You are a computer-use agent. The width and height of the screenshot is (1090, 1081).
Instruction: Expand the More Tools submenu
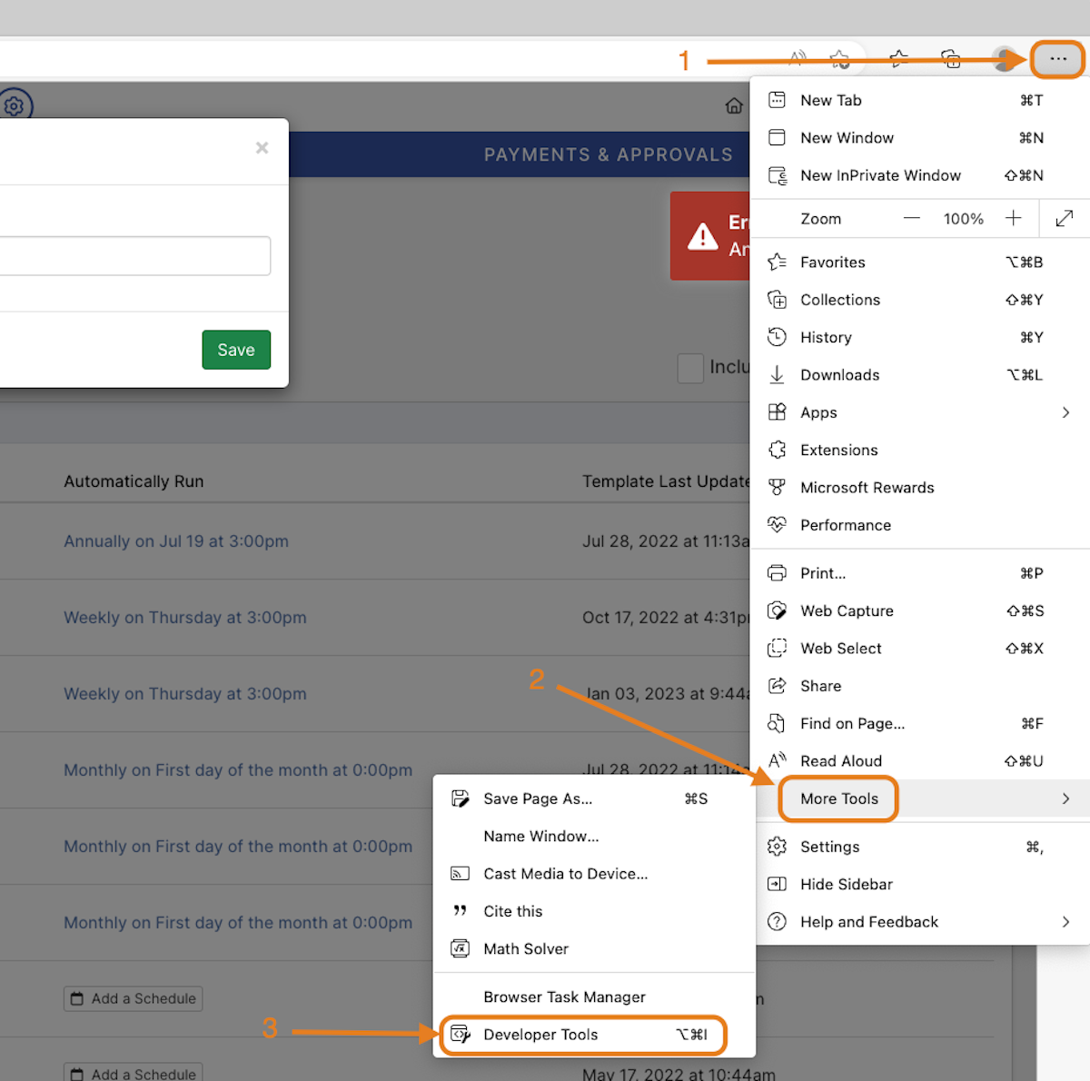[x=920, y=798]
